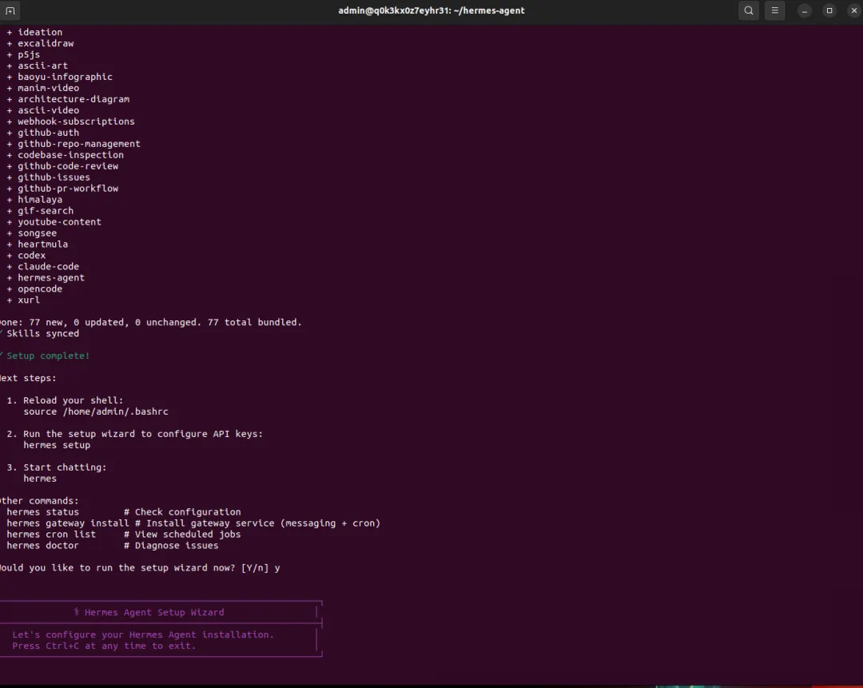Click 'Reload your shell:' step

(65, 400)
